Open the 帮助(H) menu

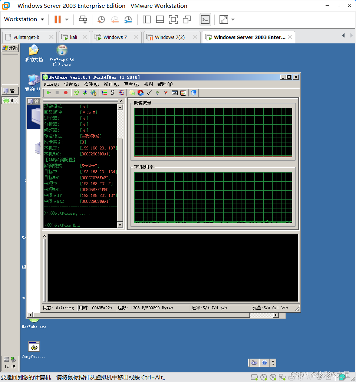165,84
